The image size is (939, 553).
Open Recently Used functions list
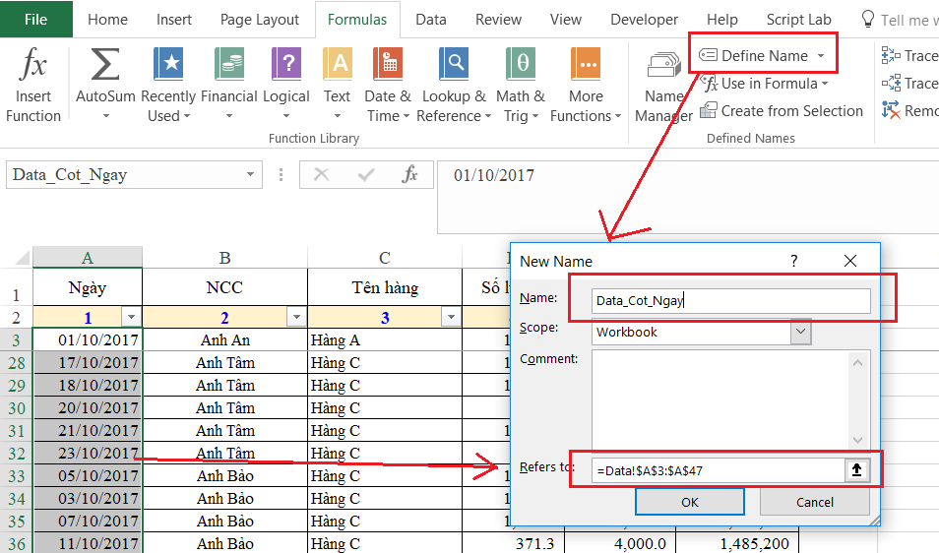click(168, 86)
